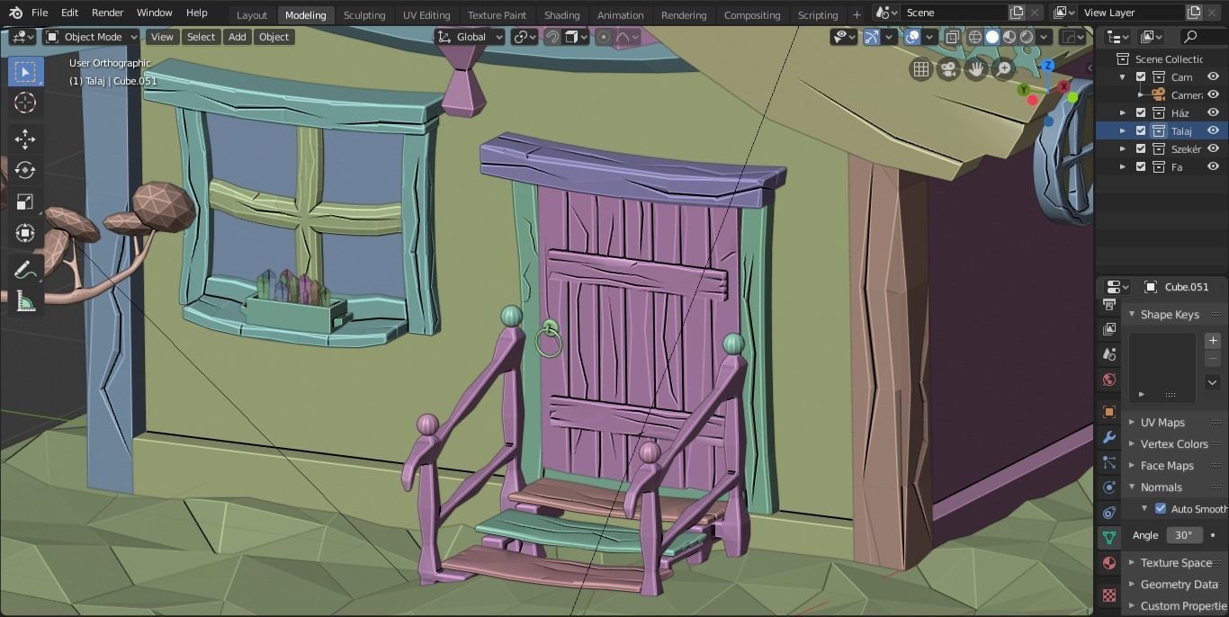Click the pan view hand gizmo
The height and width of the screenshot is (617, 1229).
point(975,69)
